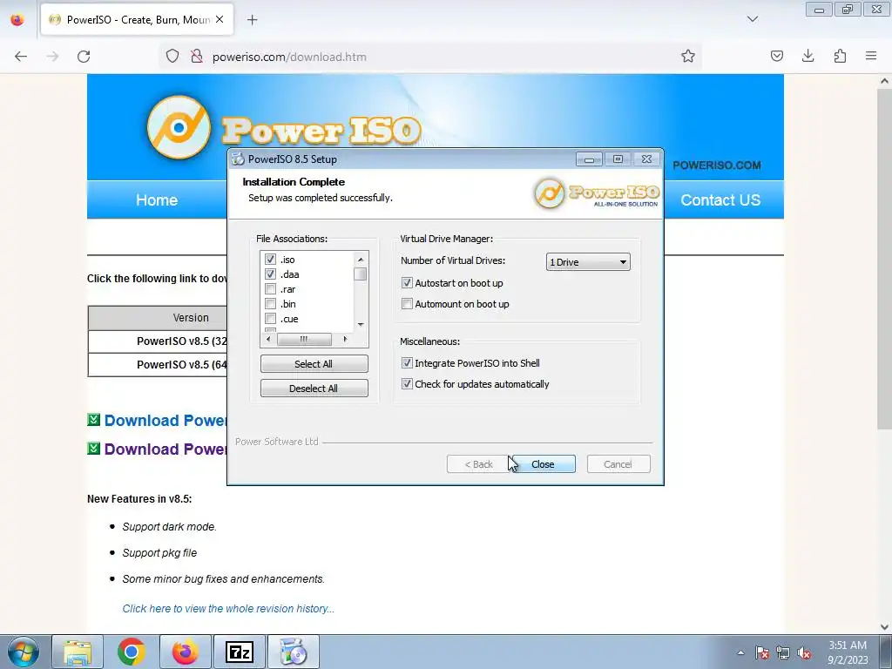
Task: Click the first blue Download PowerISO link
Action: pos(165,421)
